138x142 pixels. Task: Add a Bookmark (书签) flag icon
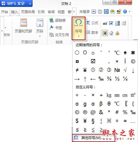click(x=51, y=28)
